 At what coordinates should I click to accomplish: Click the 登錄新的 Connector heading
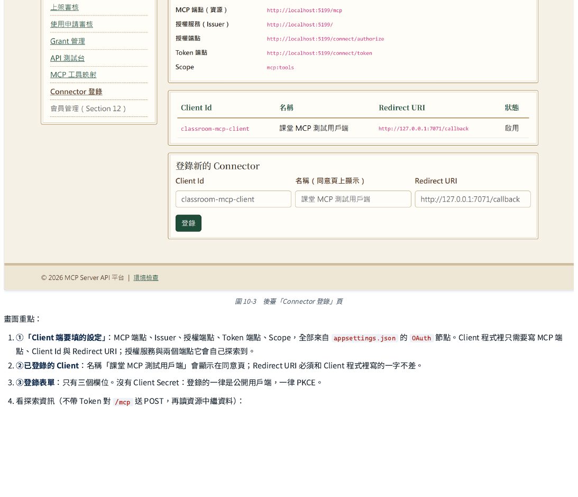217,166
